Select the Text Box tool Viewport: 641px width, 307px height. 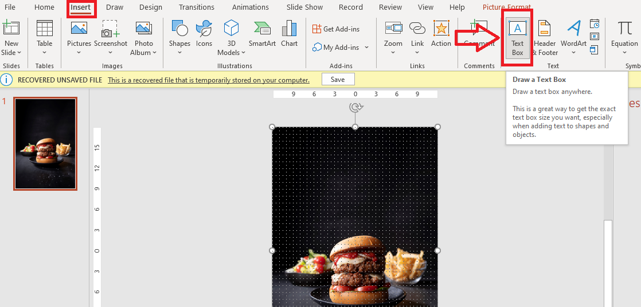point(518,38)
